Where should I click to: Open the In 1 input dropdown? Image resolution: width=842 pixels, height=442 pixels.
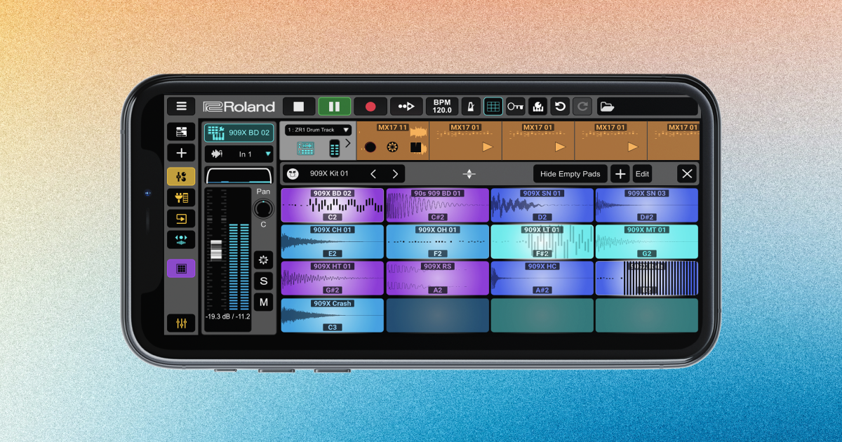[x=239, y=154]
